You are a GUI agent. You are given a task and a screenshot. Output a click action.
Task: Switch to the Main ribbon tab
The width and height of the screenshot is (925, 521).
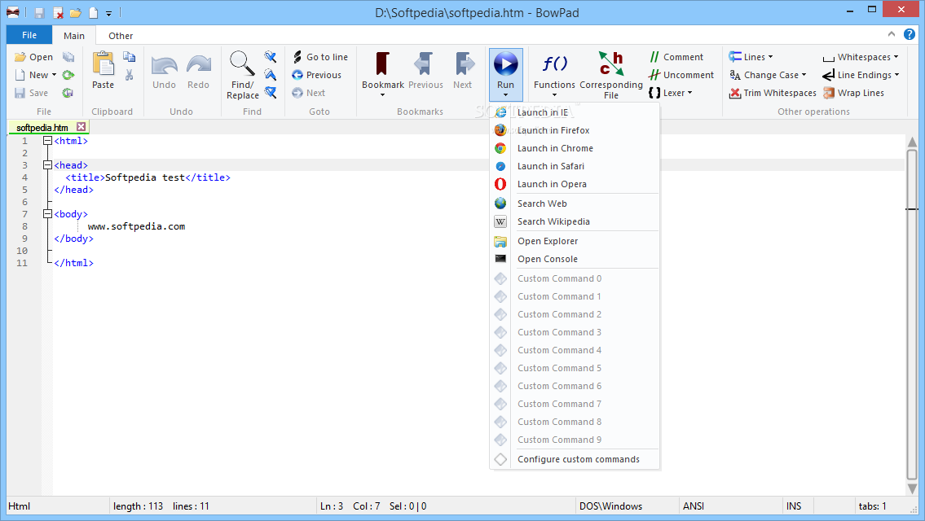click(73, 36)
